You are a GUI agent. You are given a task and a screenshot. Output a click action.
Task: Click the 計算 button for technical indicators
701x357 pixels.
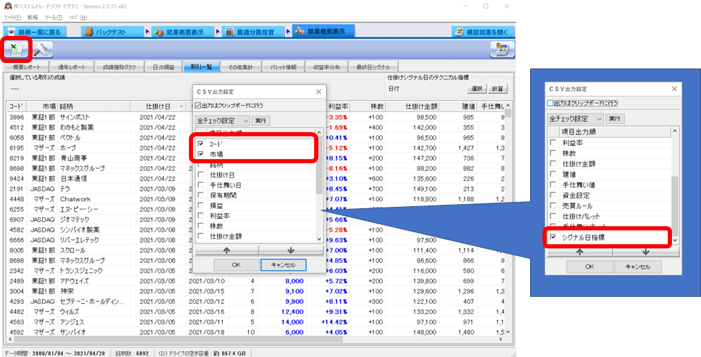click(498, 89)
